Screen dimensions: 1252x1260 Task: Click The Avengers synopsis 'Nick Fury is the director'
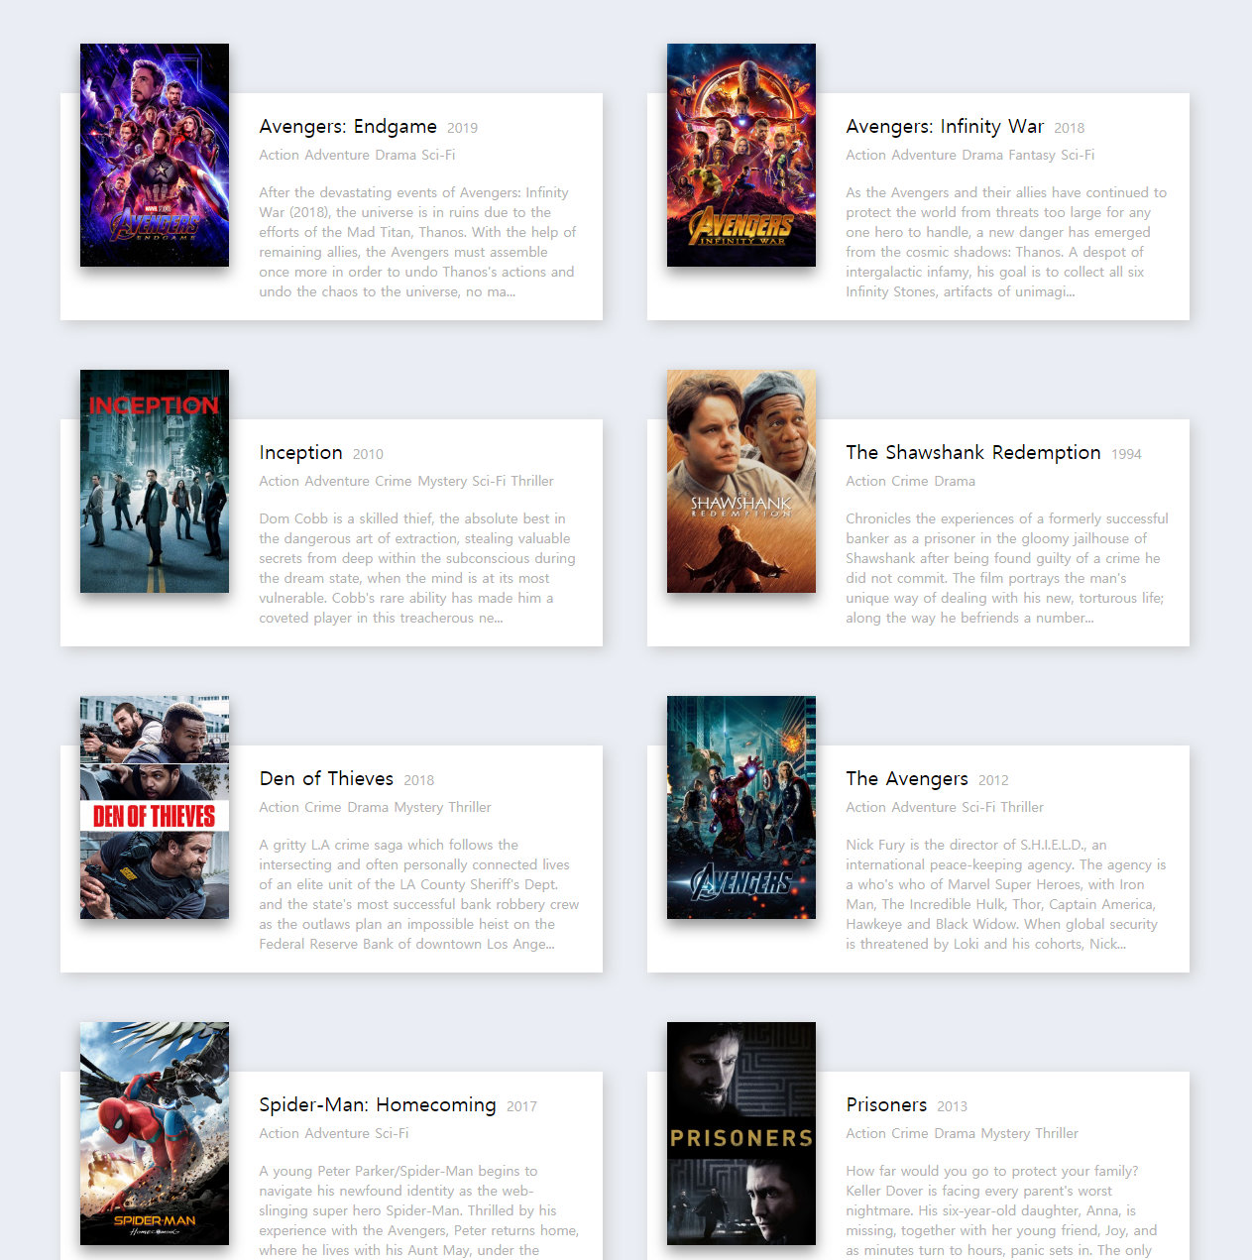(x=1006, y=894)
